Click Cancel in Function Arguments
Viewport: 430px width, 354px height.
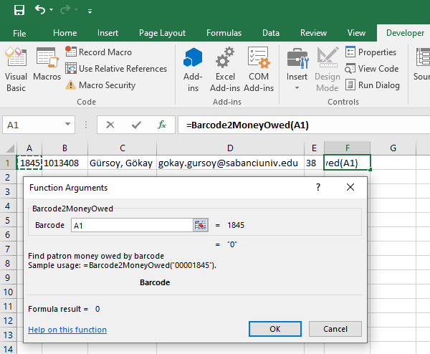pyautogui.click(x=335, y=329)
